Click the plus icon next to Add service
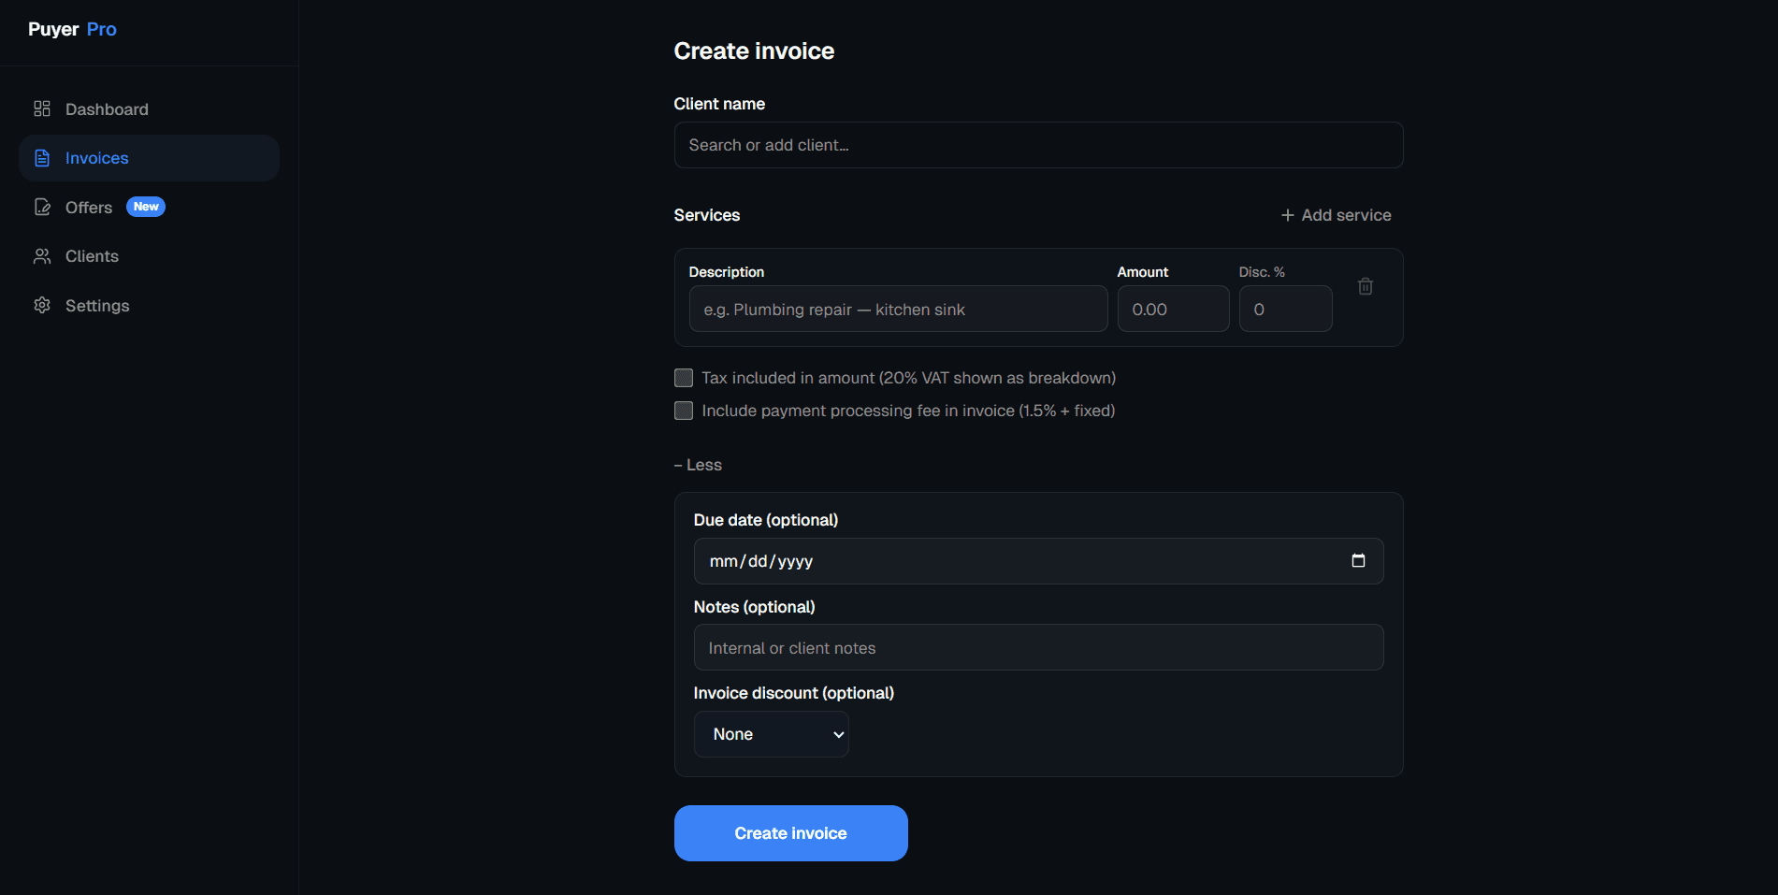 coord(1286,215)
